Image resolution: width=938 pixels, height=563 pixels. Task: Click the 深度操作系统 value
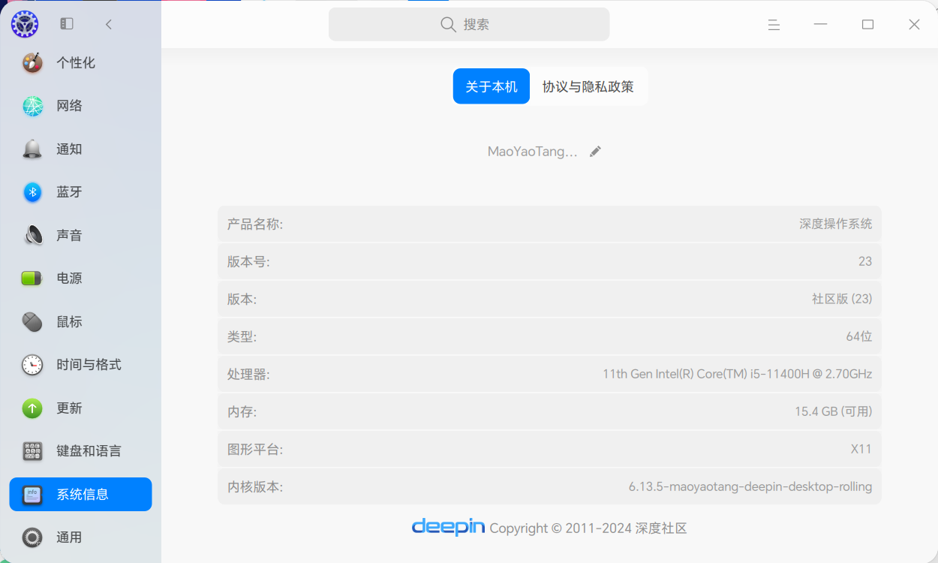(x=836, y=224)
